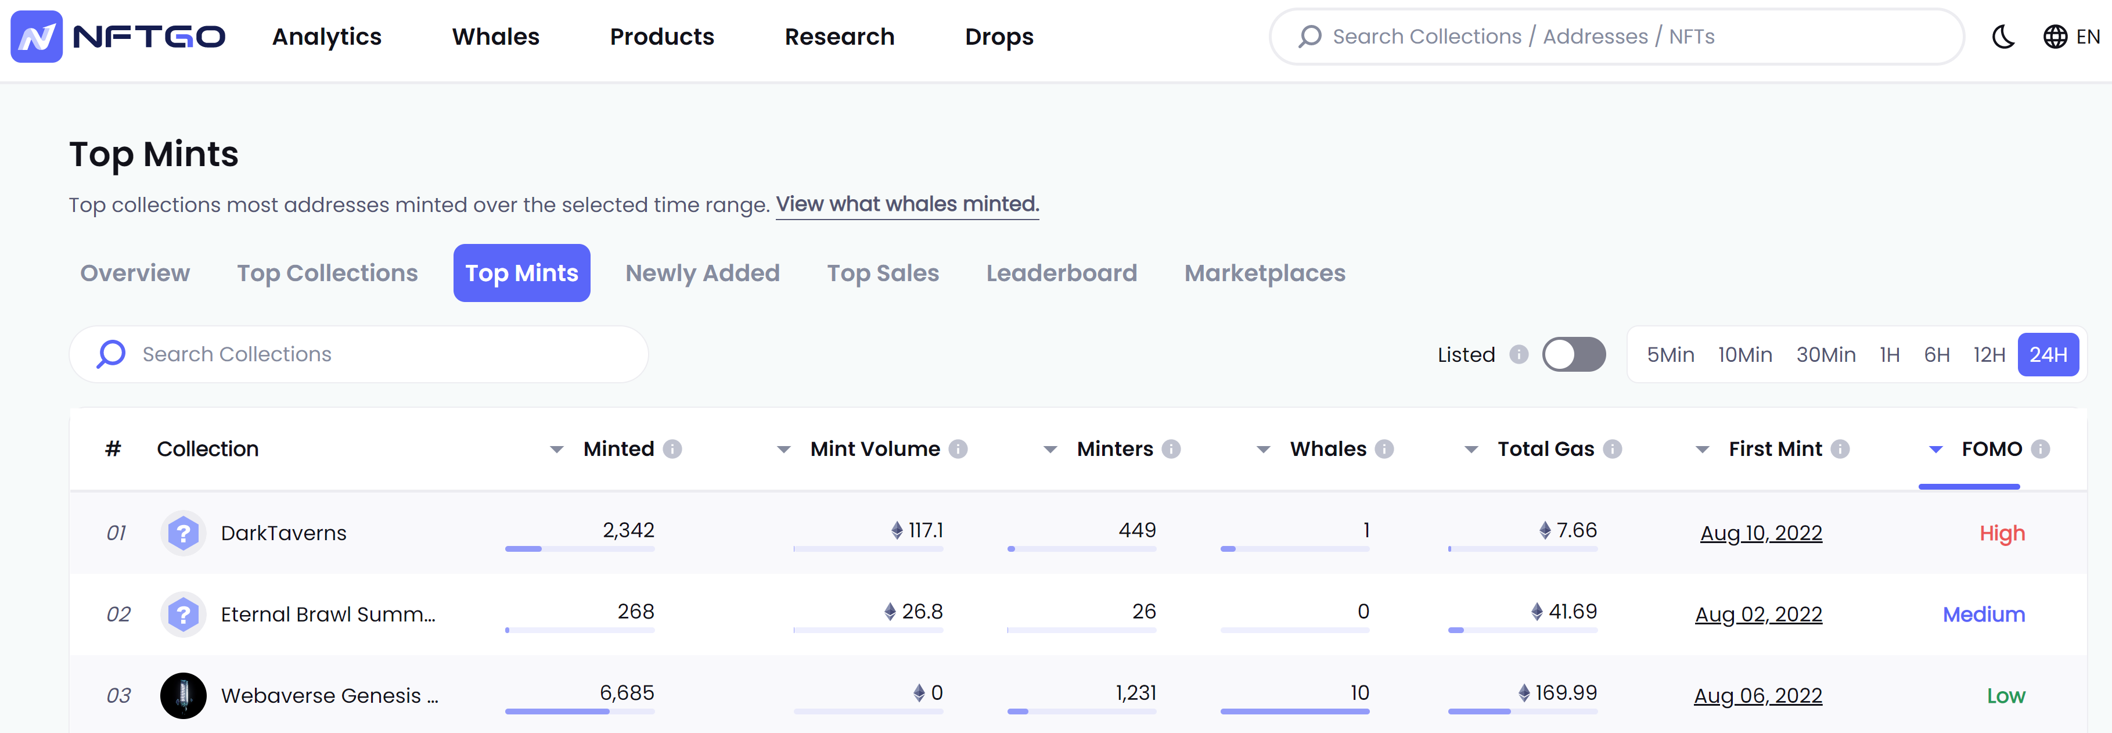Click info icon beside Whales header
The height and width of the screenshot is (733, 2112).
(1384, 450)
